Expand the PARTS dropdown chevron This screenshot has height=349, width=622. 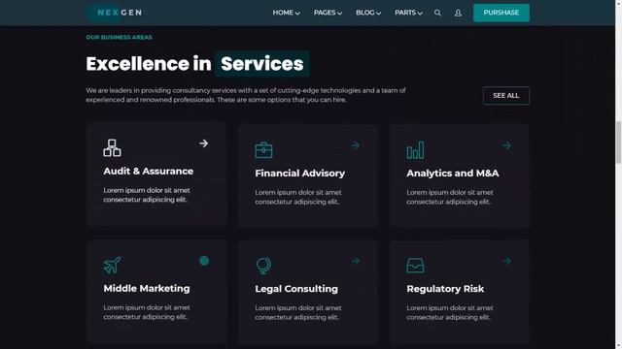(x=420, y=13)
